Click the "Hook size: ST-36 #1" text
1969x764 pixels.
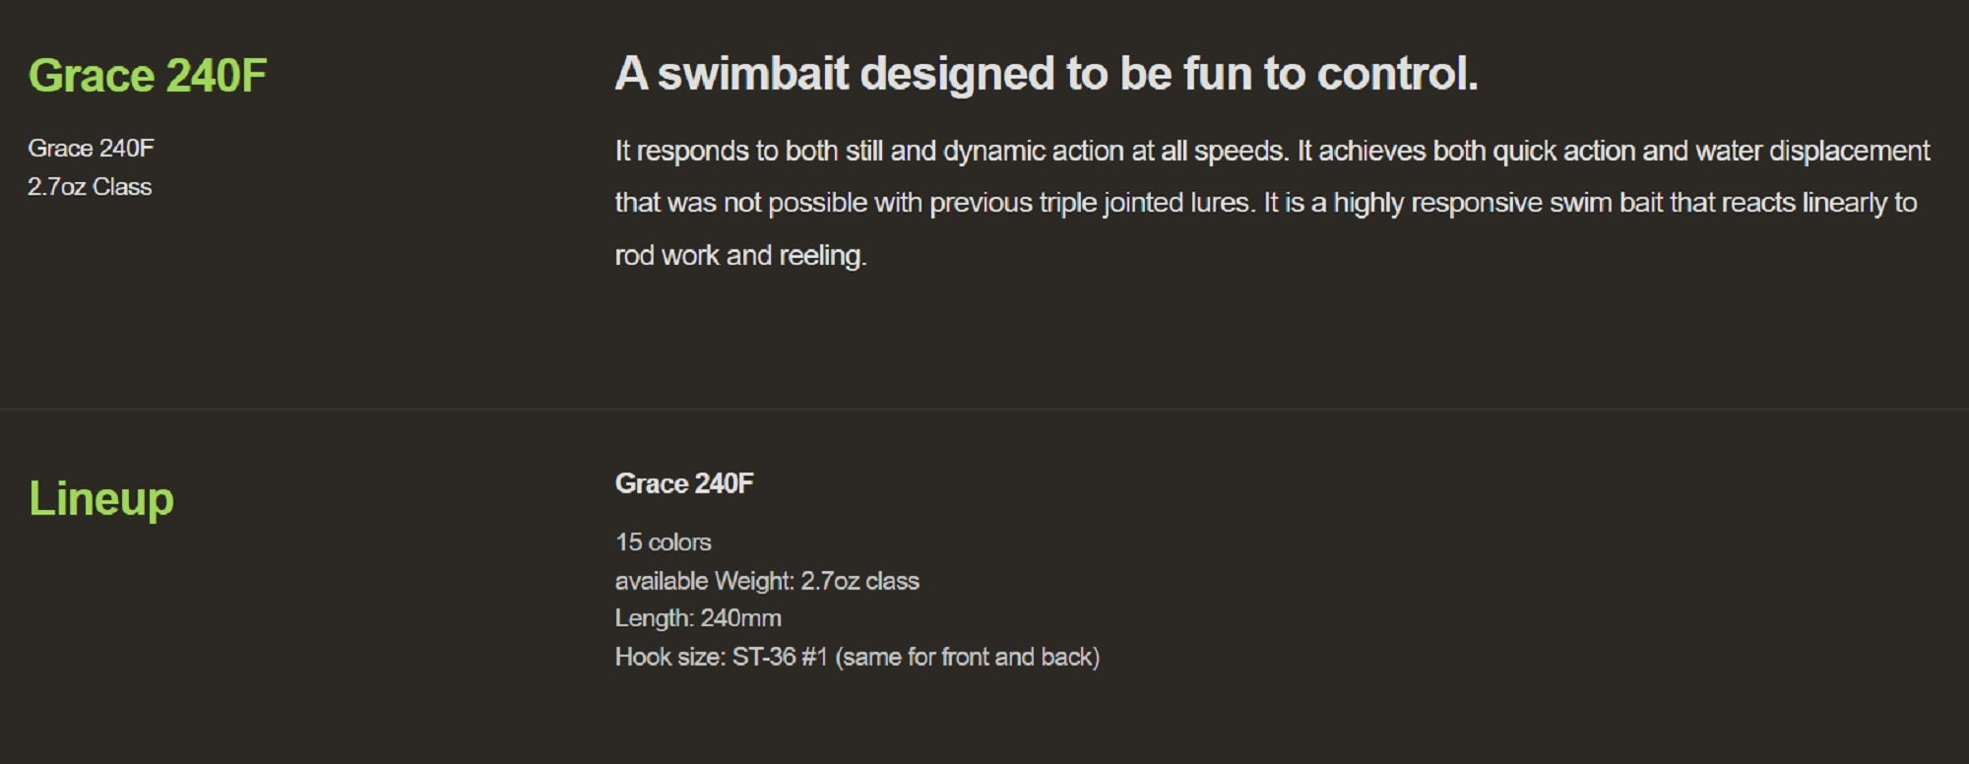point(721,657)
